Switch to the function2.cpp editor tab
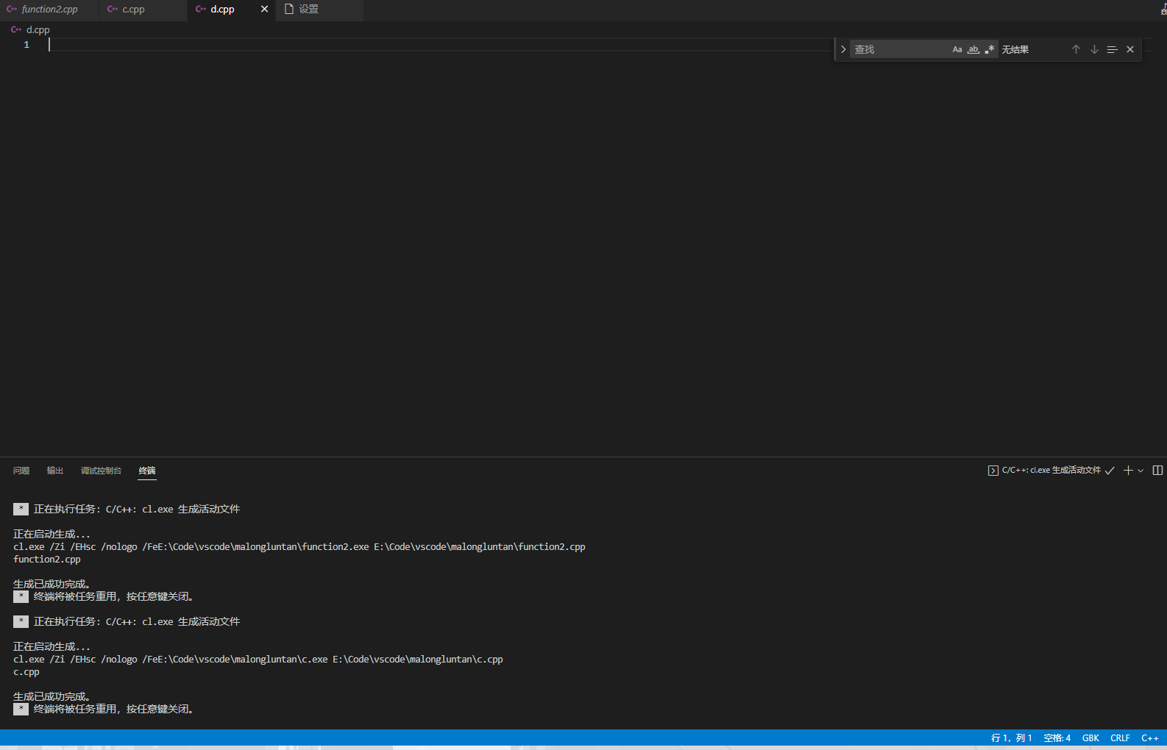 pos(49,10)
